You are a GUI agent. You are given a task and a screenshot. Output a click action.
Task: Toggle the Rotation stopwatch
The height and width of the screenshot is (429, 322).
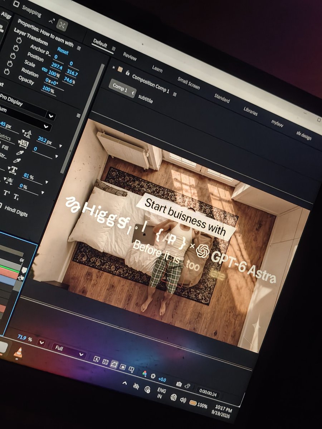click(10, 64)
